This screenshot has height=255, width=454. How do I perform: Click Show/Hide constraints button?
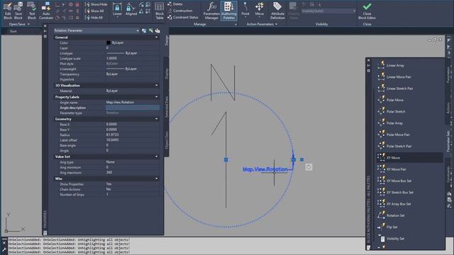click(x=96, y=4)
